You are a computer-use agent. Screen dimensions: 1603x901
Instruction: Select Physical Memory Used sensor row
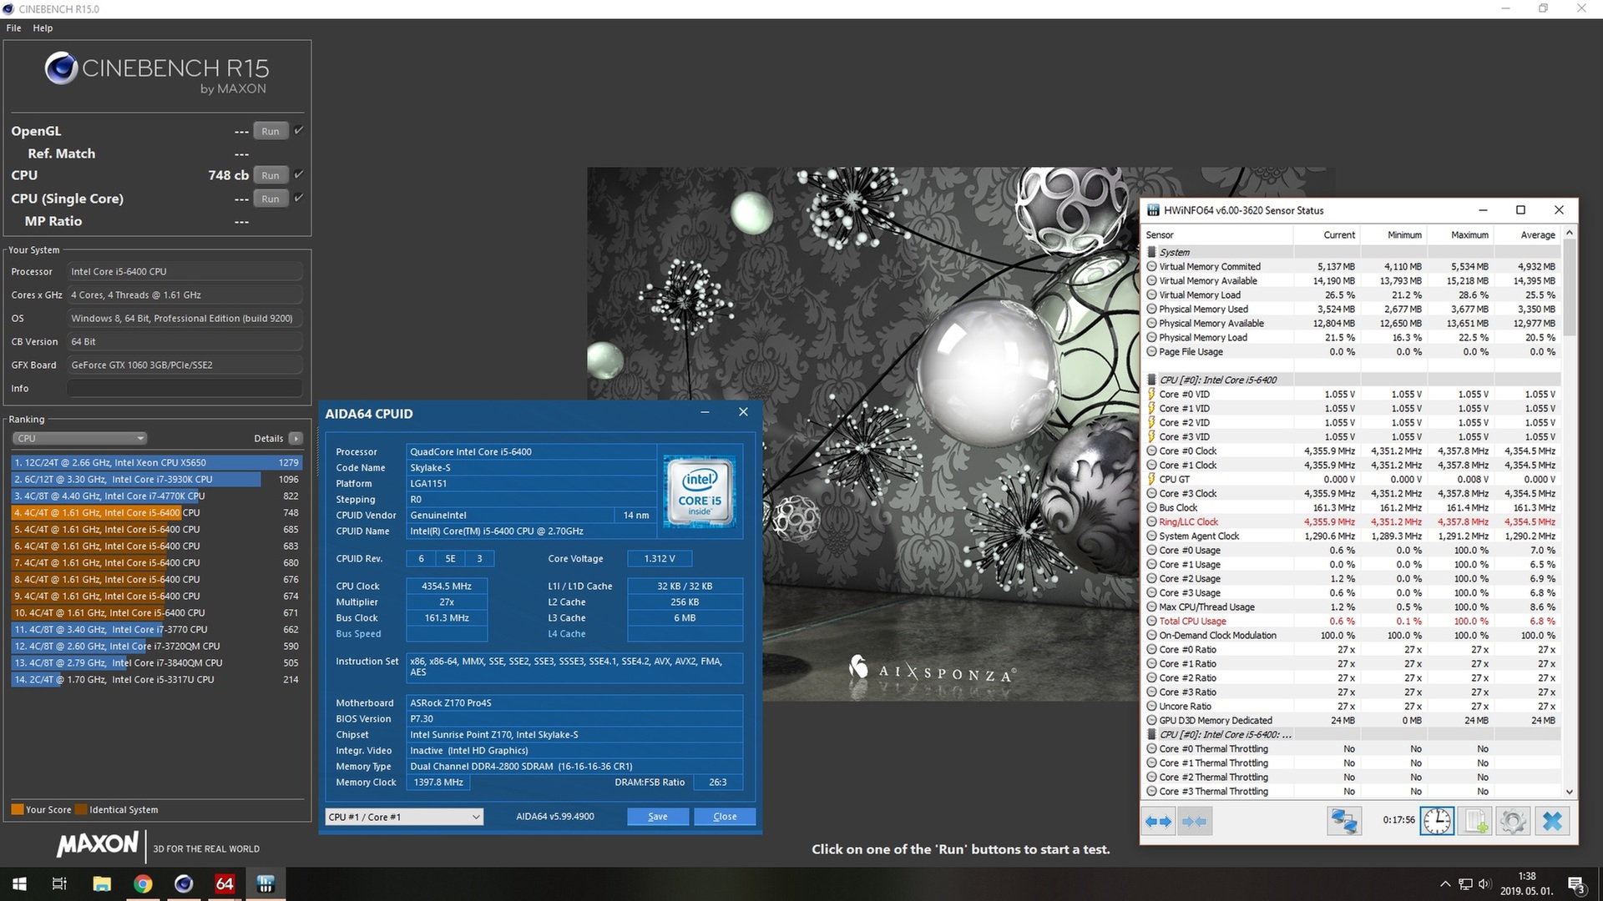click(x=1352, y=309)
